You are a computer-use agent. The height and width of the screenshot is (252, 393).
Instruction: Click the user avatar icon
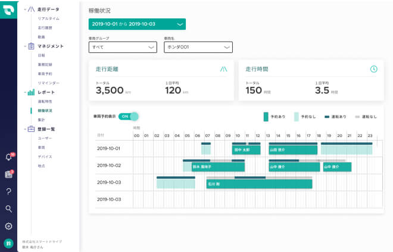8,243
